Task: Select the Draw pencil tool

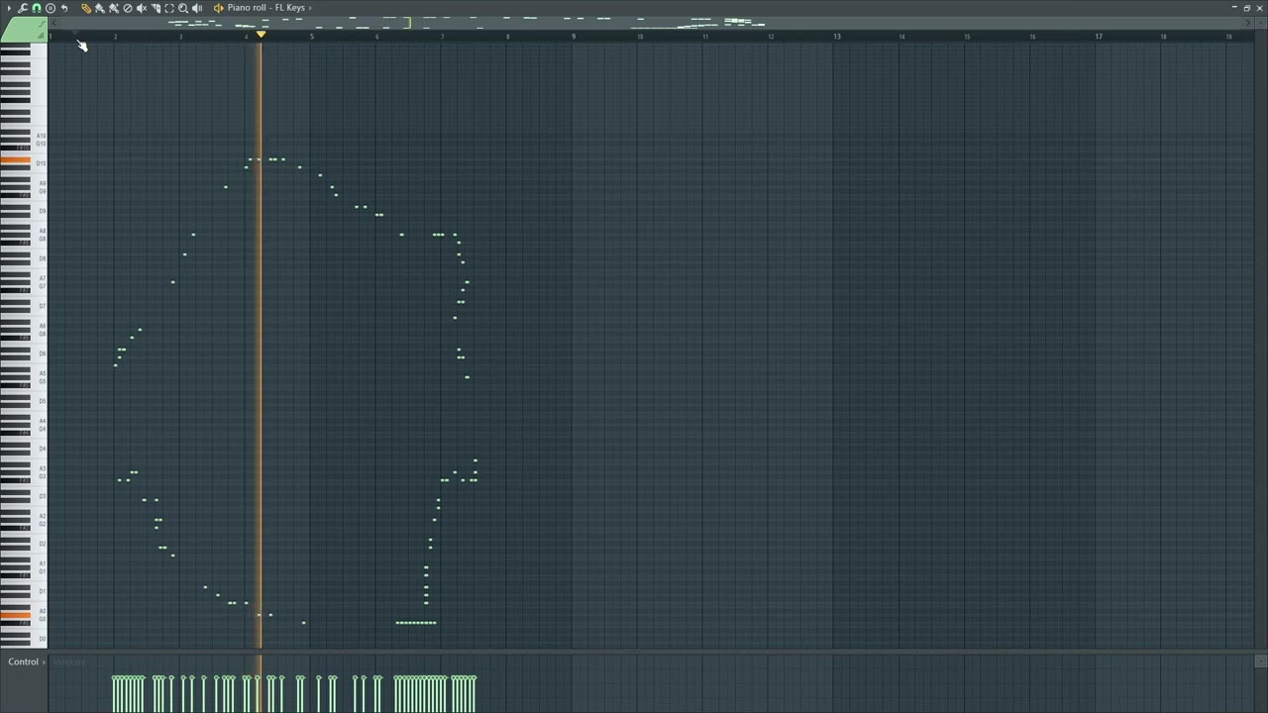Action: point(86,8)
